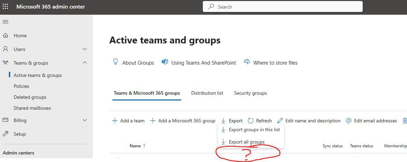Click the About Groups lightbulb icon
The width and height of the screenshot is (407, 162).
115,62
